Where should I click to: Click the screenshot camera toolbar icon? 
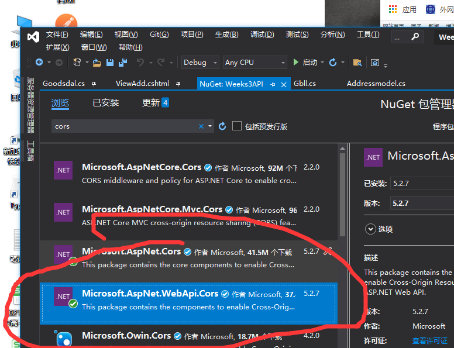[x=375, y=63]
